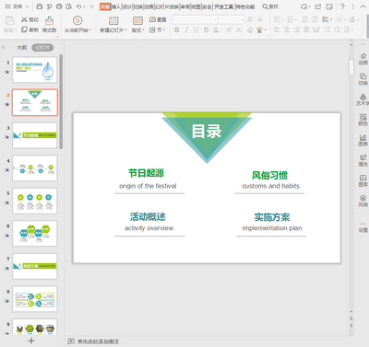Click the 实施方案 heading on the slide
369x347 pixels.
point(272,217)
